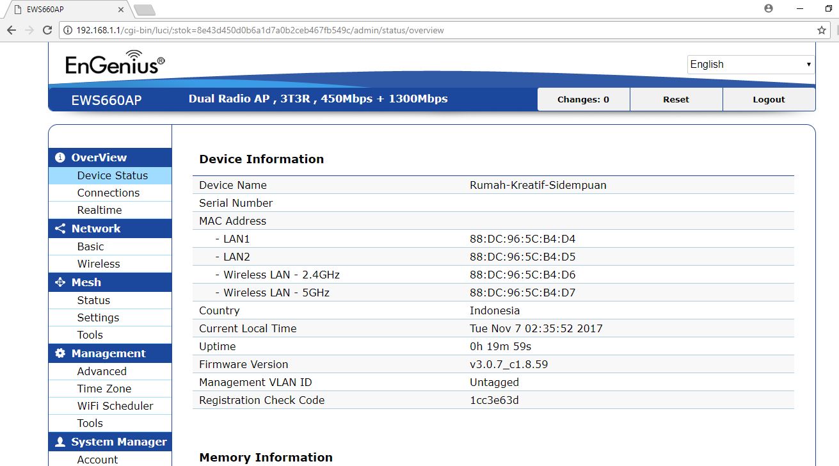Click the Uptime value 0h 19m 59s
This screenshot has height=466, width=839.
[500, 346]
